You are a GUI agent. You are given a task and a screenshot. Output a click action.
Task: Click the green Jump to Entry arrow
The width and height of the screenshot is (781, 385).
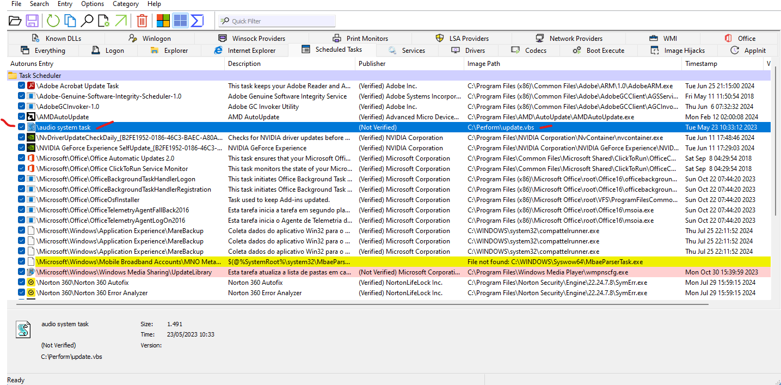120,21
